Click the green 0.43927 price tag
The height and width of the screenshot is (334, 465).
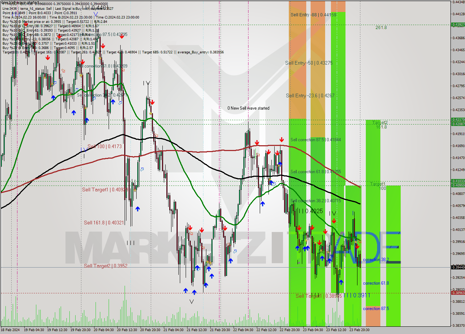457,25
